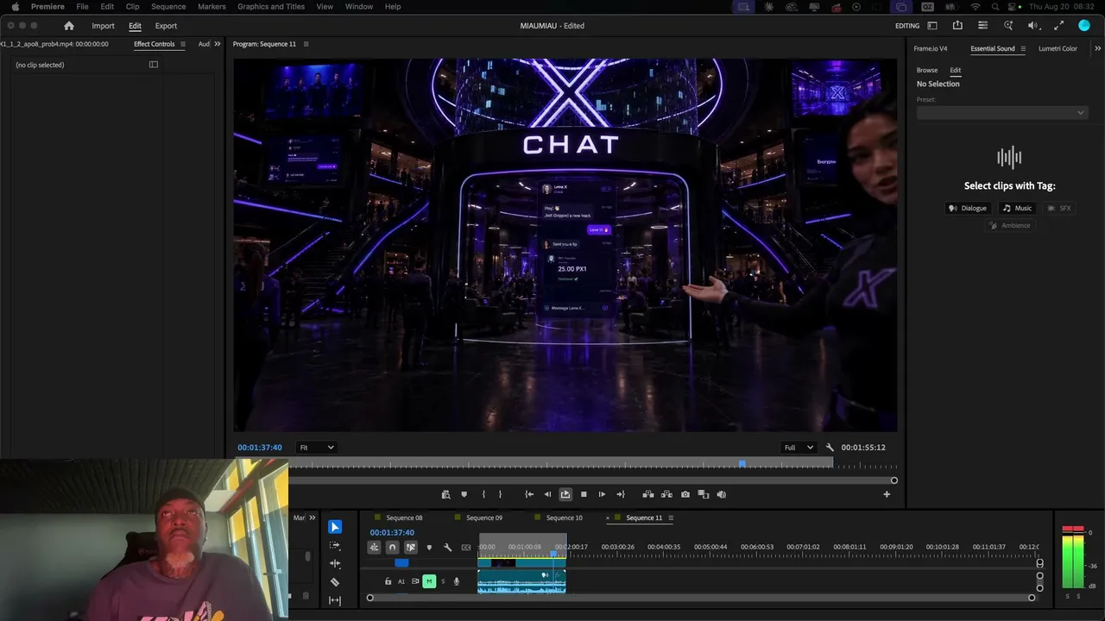This screenshot has width=1105, height=621.
Task: Step forward one frame
Action: coord(602,494)
